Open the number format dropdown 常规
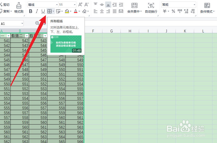Viewport: 217px width, 143px height. (179, 5)
